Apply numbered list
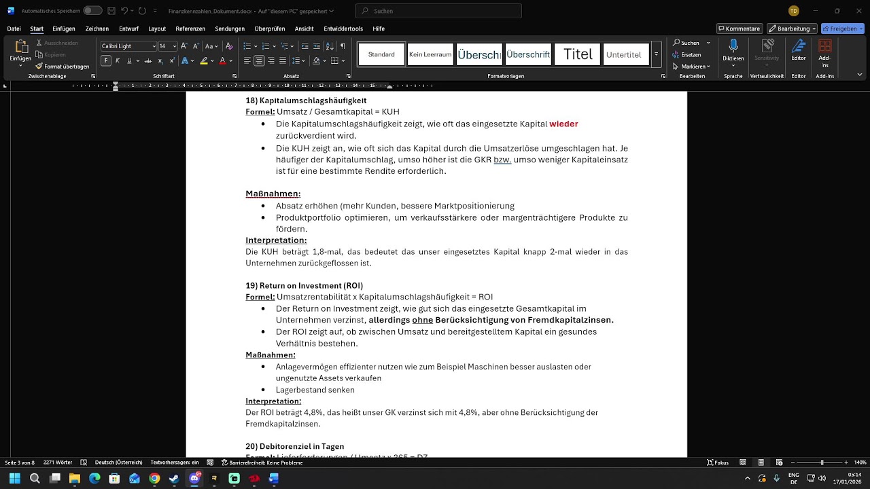Screen dimensions: 870x489 tap(266, 46)
